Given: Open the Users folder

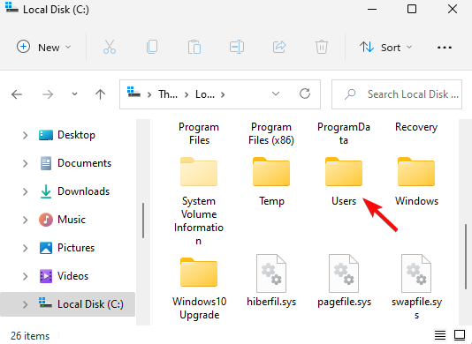Looking at the screenshot, I should [x=344, y=182].
